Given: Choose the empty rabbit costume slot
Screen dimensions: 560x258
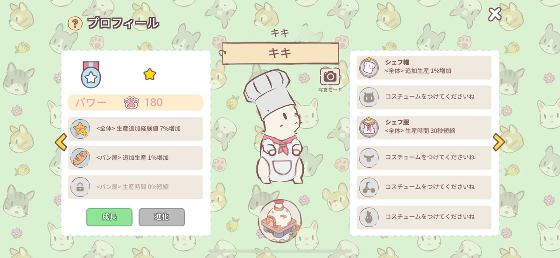Looking at the screenshot, I should 424,217.
